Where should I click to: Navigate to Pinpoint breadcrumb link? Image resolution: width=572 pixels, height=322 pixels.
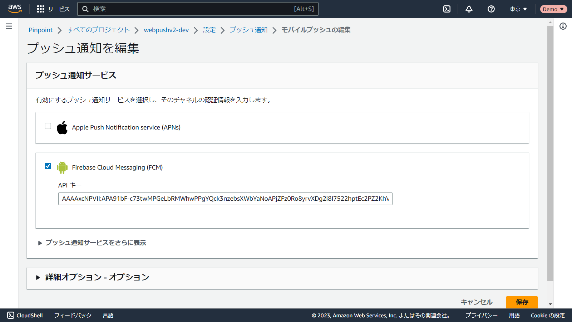pyautogui.click(x=40, y=30)
